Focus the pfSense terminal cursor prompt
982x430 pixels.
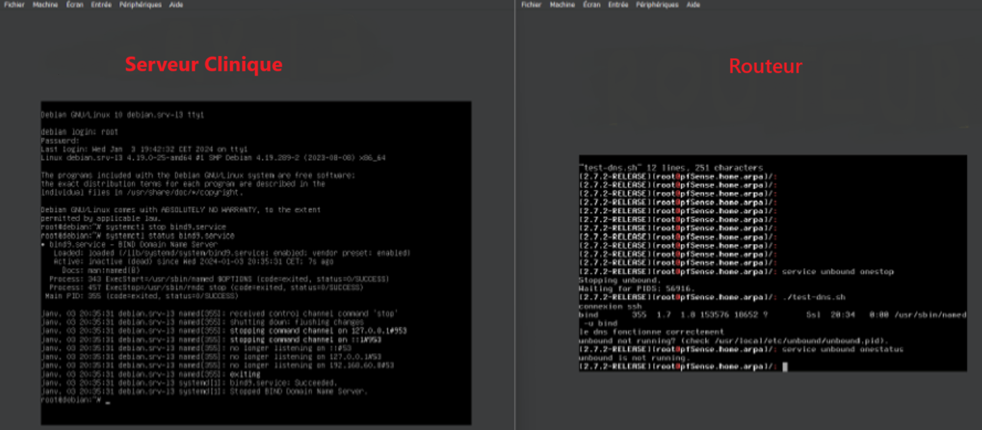pos(785,366)
